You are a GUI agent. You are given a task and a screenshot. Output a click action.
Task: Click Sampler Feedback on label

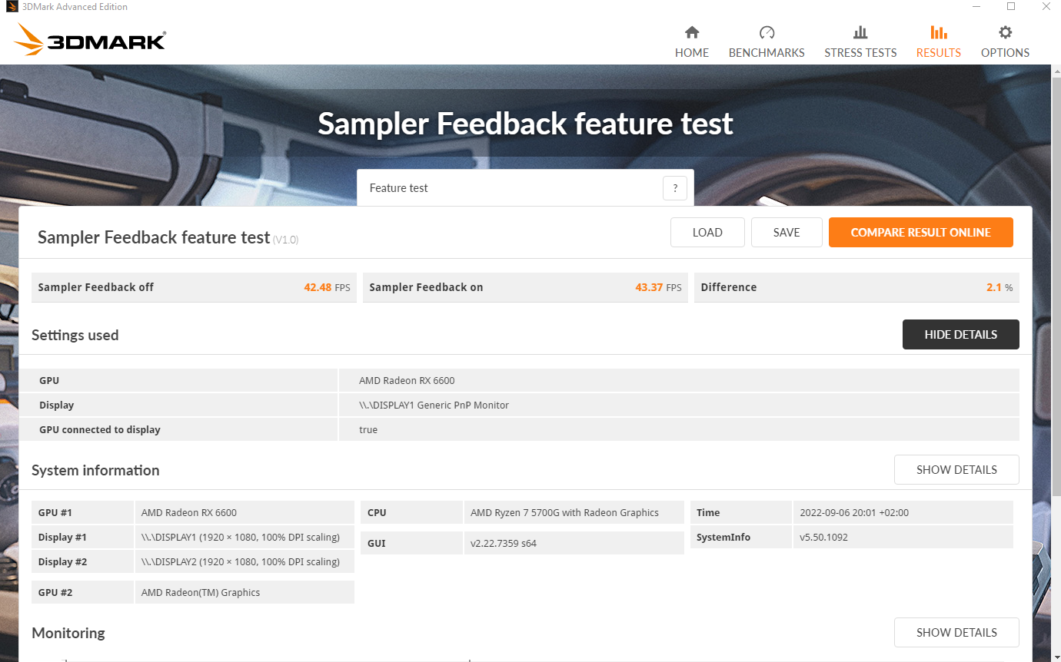coord(426,287)
